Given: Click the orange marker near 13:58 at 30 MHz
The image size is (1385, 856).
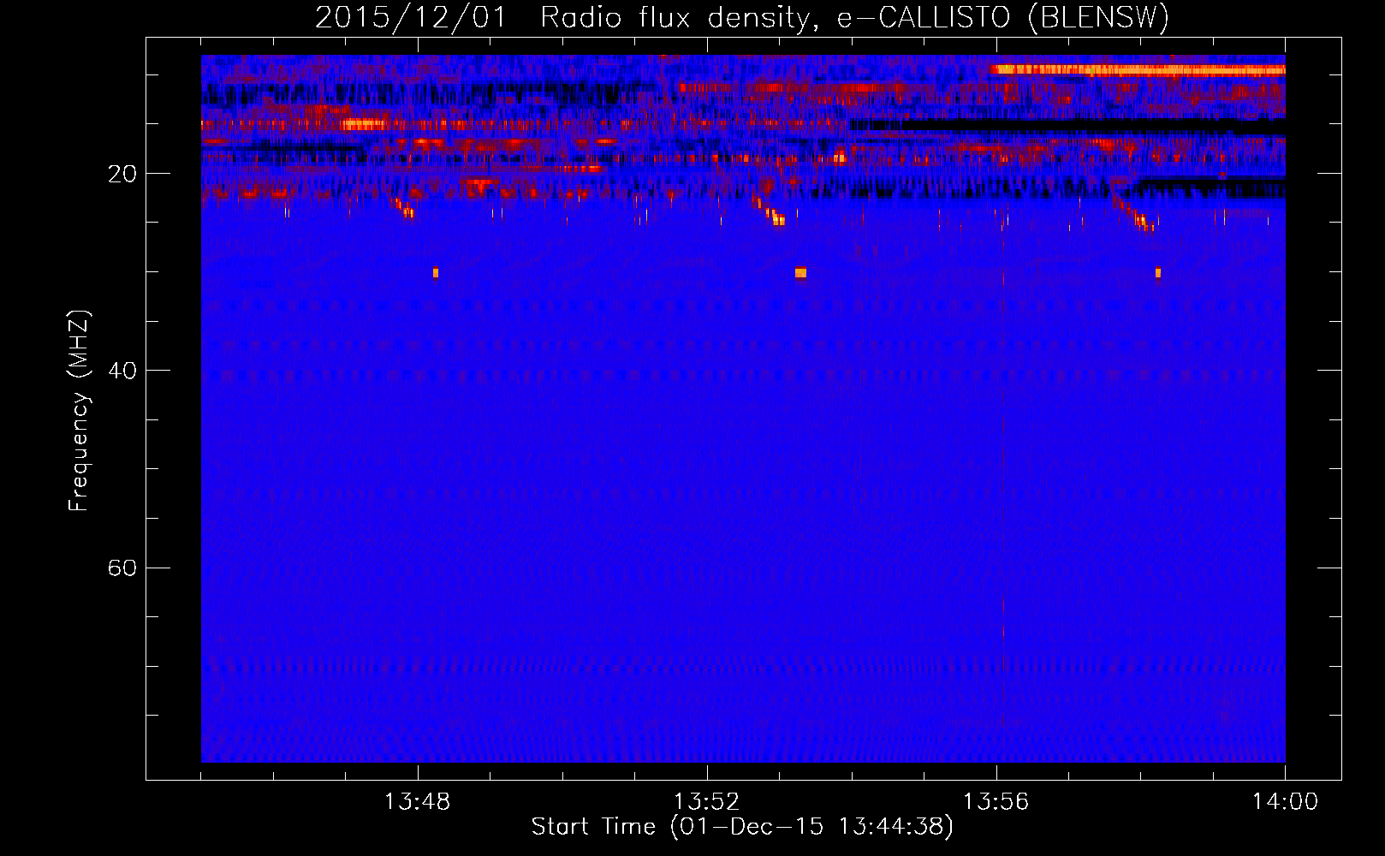Looking at the screenshot, I should click(x=1158, y=273).
